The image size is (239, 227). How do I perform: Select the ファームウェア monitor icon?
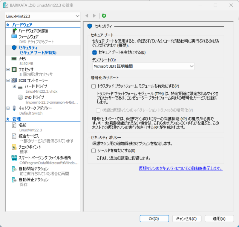(14, 36)
